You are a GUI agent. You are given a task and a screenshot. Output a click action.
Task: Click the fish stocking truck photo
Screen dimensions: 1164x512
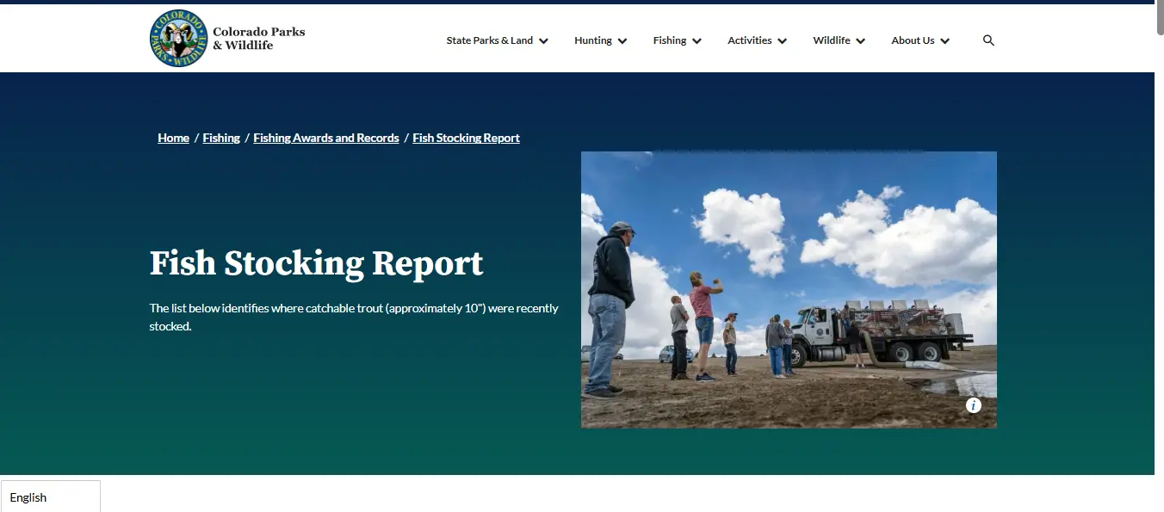pyautogui.click(x=789, y=290)
